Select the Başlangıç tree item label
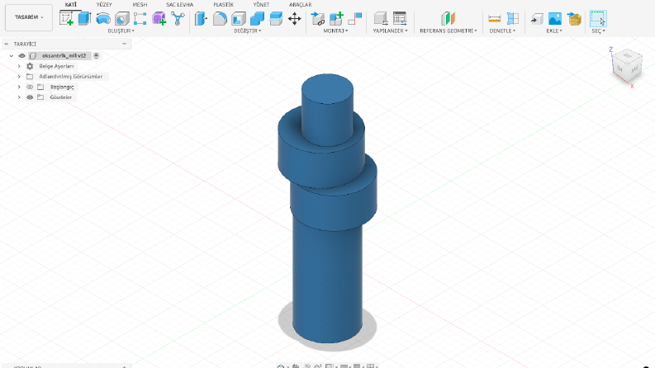The image size is (655, 368). click(x=62, y=87)
